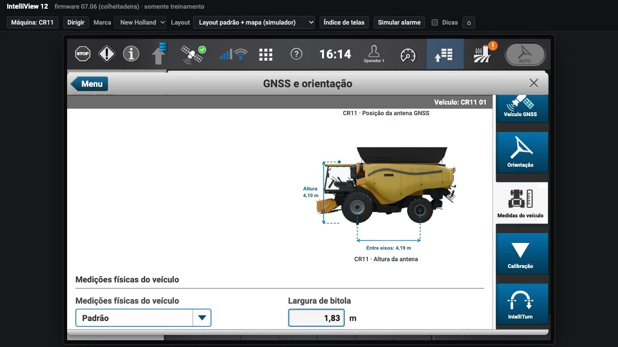Edit the Largura de bitola value field

point(316,318)
